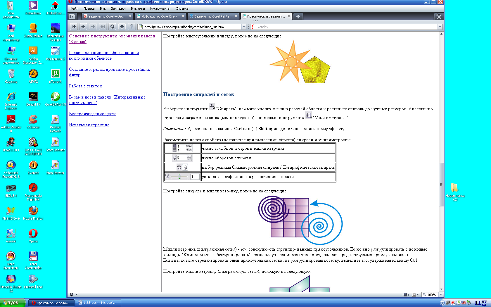491x307 pixels.
Task: Click the system tray clock
Action: [481, 303]
